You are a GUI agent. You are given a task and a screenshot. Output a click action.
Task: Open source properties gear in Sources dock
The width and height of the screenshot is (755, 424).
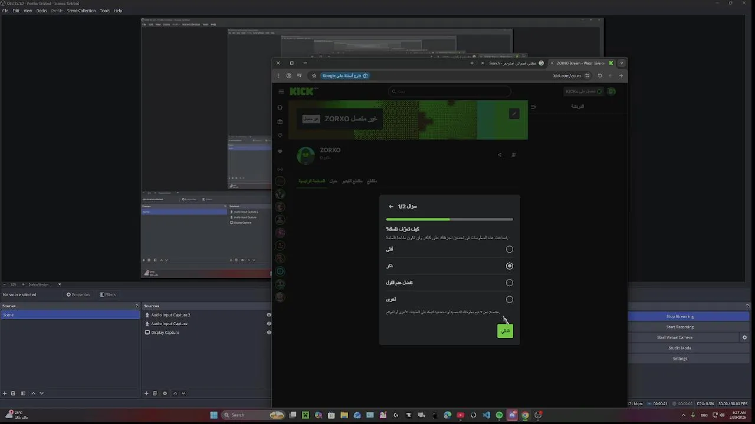[x=165, y=393]
